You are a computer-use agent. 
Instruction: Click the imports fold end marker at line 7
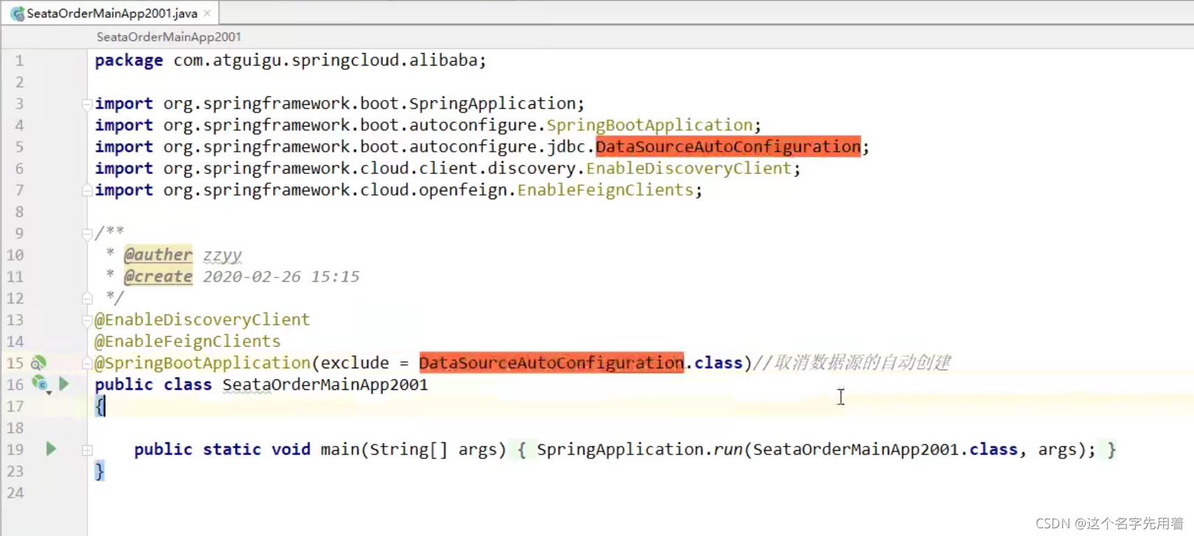coord(87,190)
